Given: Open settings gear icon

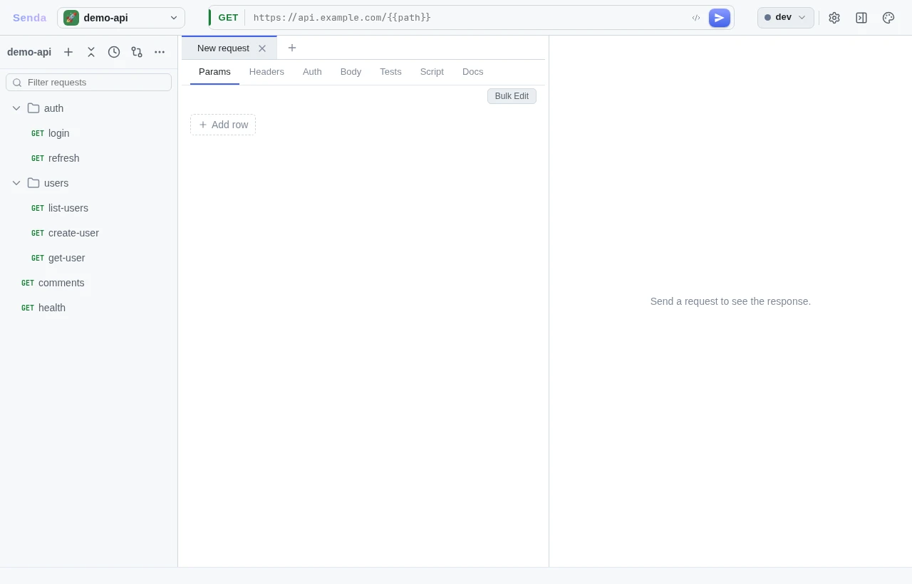Looking at the screenshot, I should [x=834, y=18].
